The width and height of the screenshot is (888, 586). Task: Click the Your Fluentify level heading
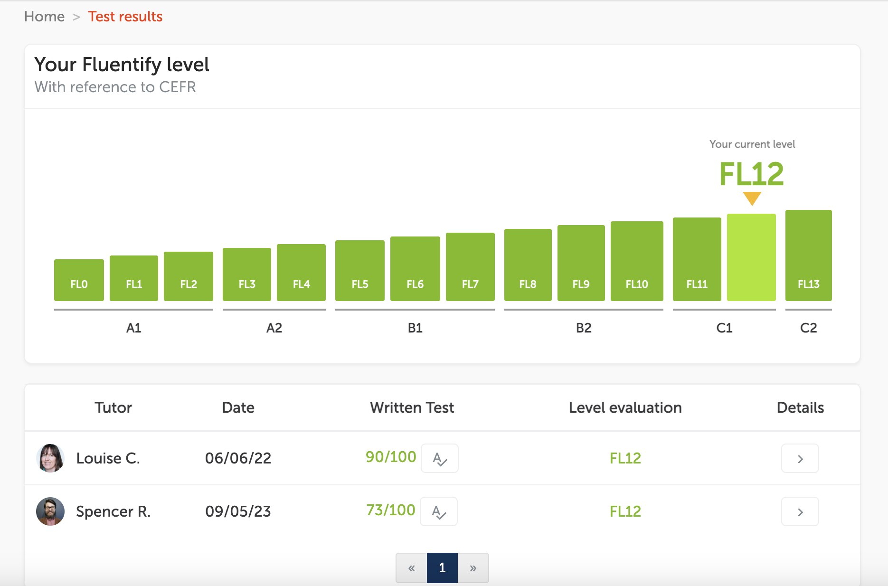click(x=122, y=65)
